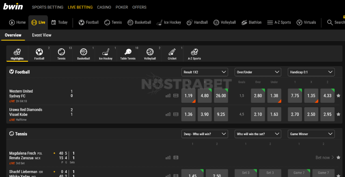Expand the Over/Under market dropdown
345x177 pixels.
[x=258, y=72]
